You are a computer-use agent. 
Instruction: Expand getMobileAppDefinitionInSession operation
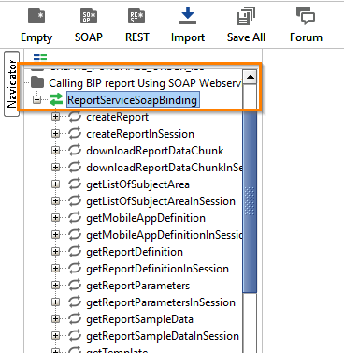(55, 235)
